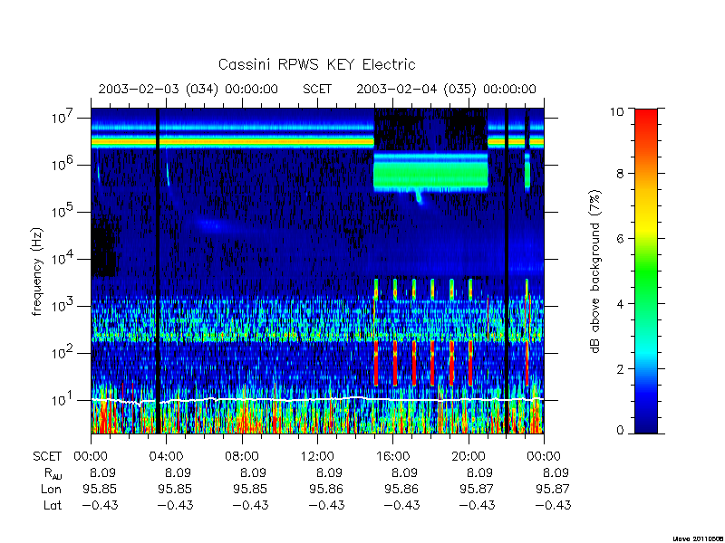Image resolution: width=725 pixels, height=543 pixels.
Task: Click the Lat value in the 20:00 column
Action: 477,505
